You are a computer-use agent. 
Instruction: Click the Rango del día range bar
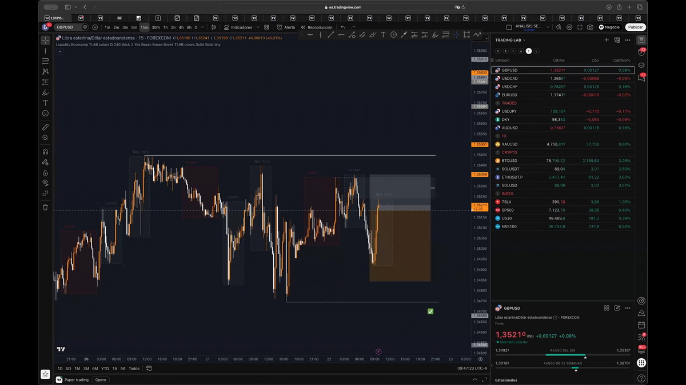pyautogui.click(x=563, y=354)
